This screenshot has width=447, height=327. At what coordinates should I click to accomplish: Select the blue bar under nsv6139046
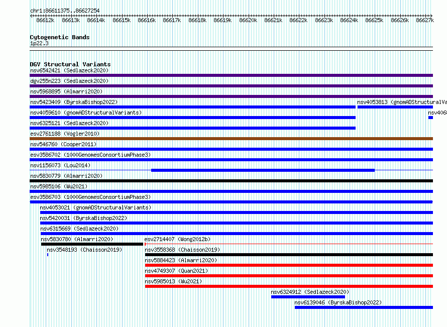pyautogui.click(x=364, y=307)
